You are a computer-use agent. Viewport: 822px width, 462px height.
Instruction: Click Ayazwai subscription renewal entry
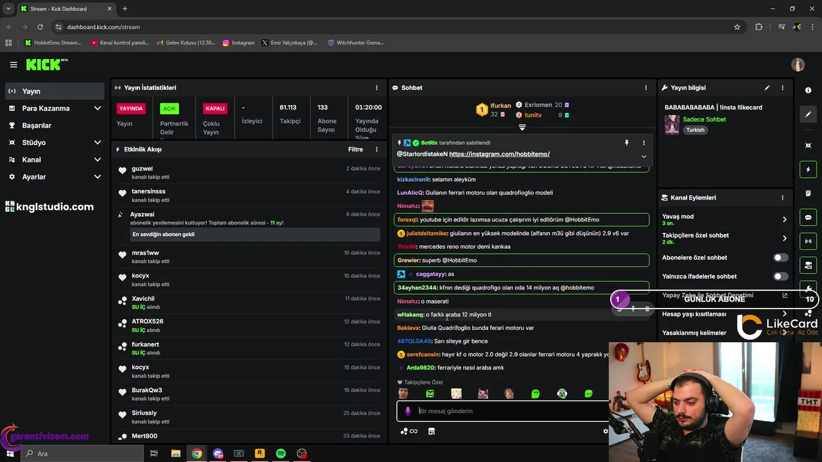point(249,225)
